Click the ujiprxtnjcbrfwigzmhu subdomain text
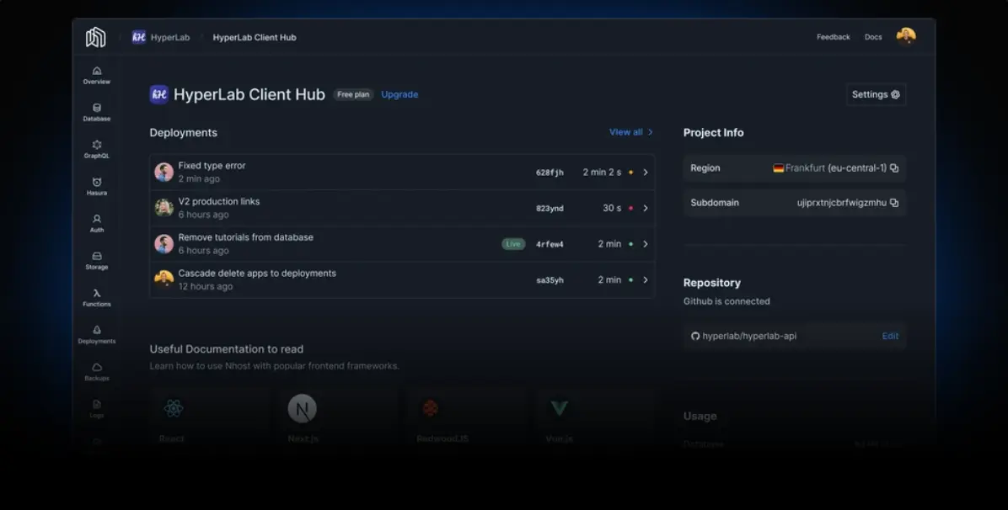 (x=841, y=203)
